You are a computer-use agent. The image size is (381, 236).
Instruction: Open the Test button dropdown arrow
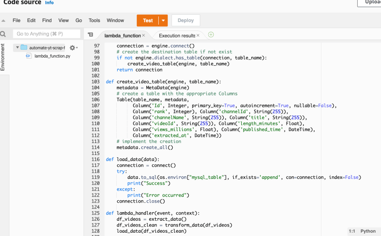(163, 21)
